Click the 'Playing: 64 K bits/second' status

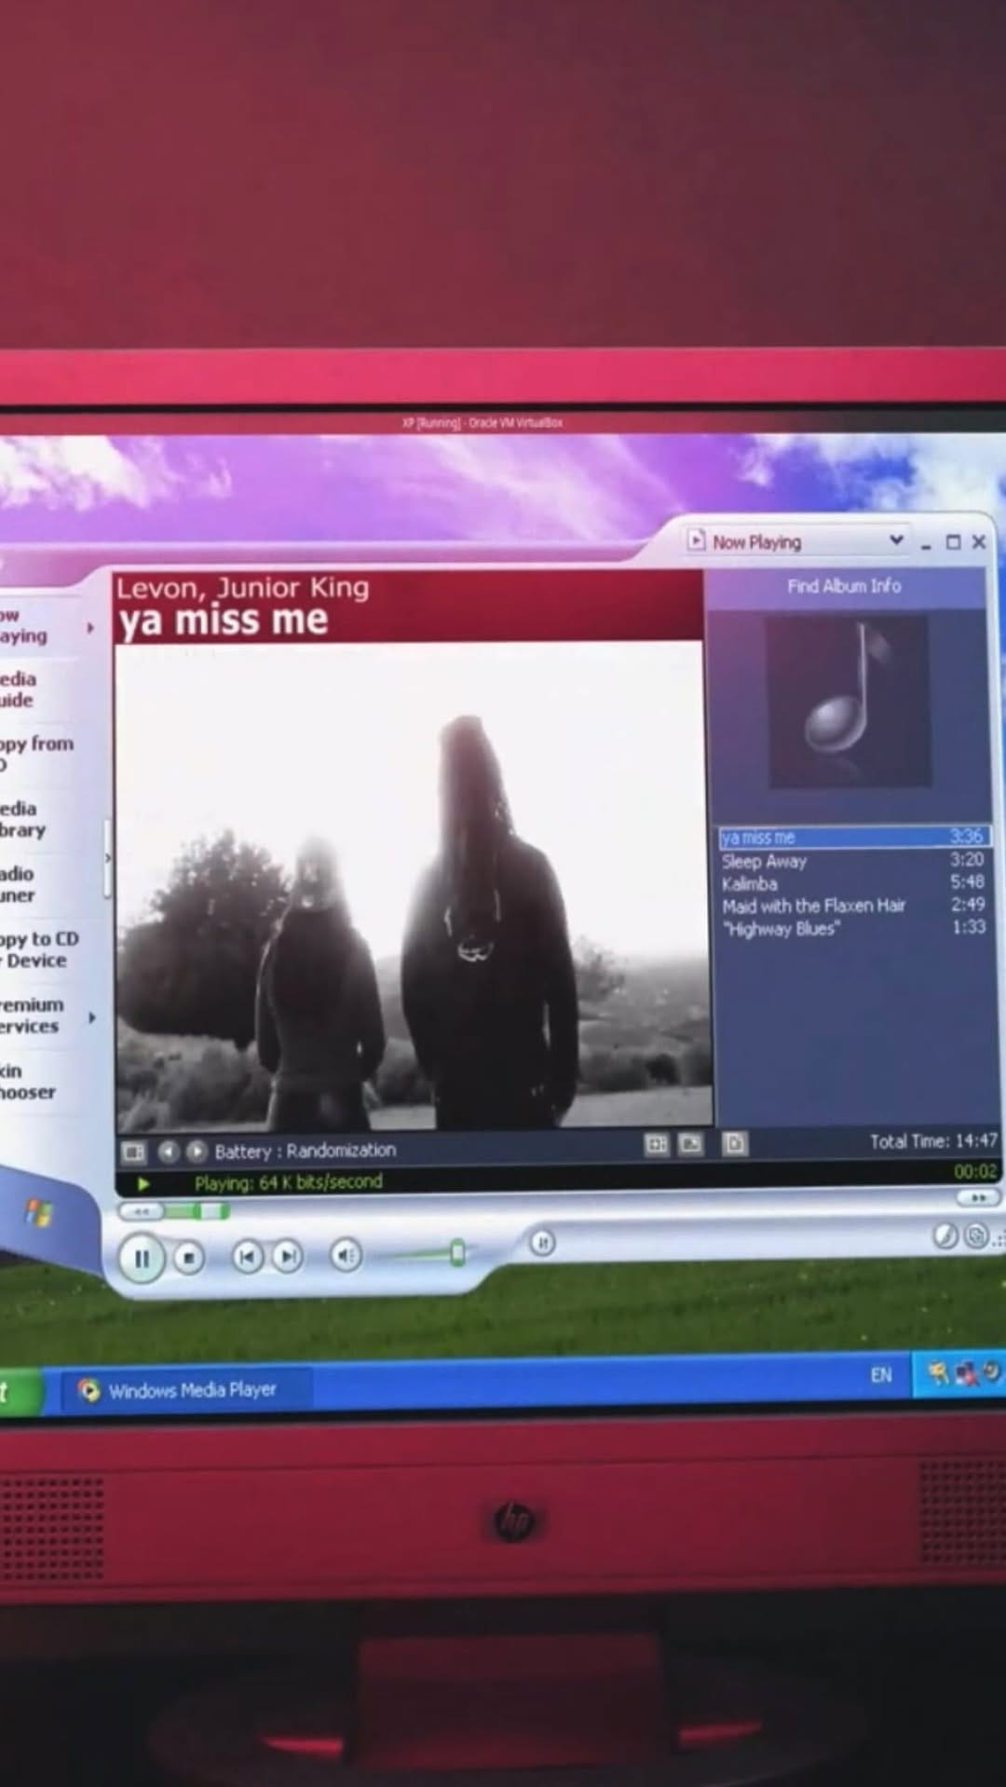[289, 1182]
